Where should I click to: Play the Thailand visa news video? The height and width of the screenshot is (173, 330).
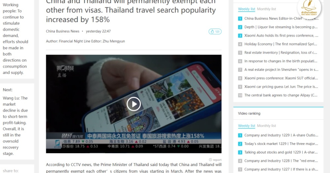[x=134, y=104]
